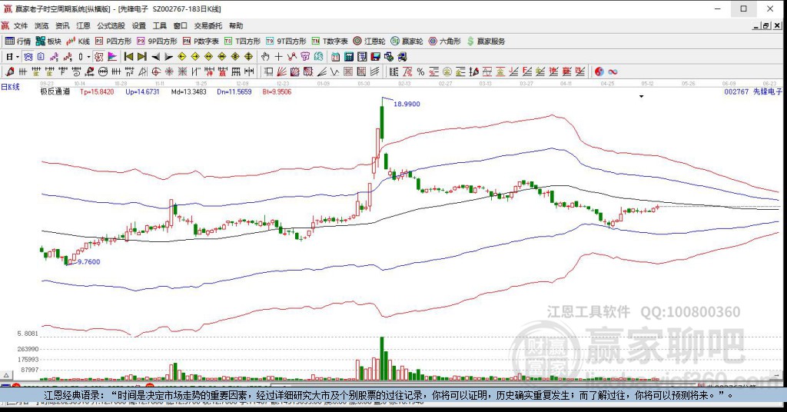
Task: Click the spiral circle drawing icon
Action: tap(156, 71)
